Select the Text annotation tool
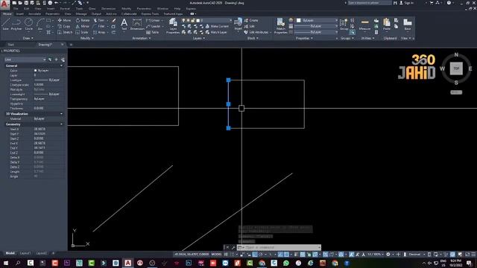This screenshot has width=477, height=268. (x=124, y=25)
